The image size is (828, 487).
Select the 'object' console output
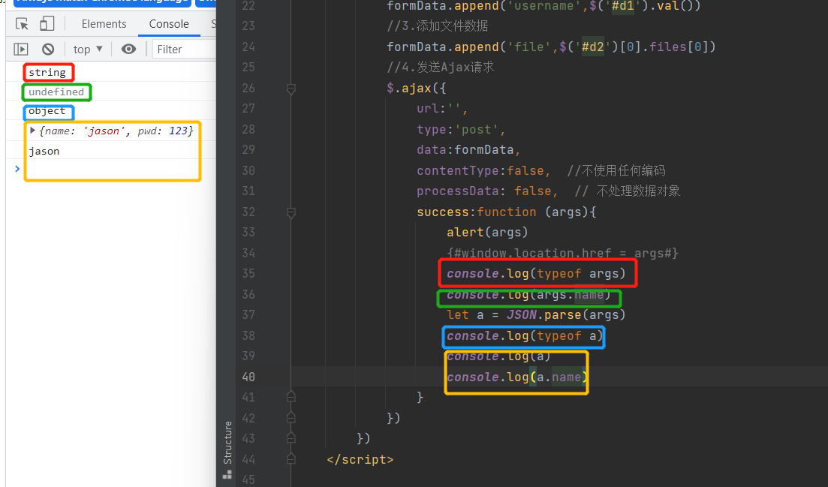[47, 111]
